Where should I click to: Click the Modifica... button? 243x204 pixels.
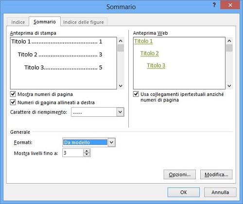click(216, 174)
